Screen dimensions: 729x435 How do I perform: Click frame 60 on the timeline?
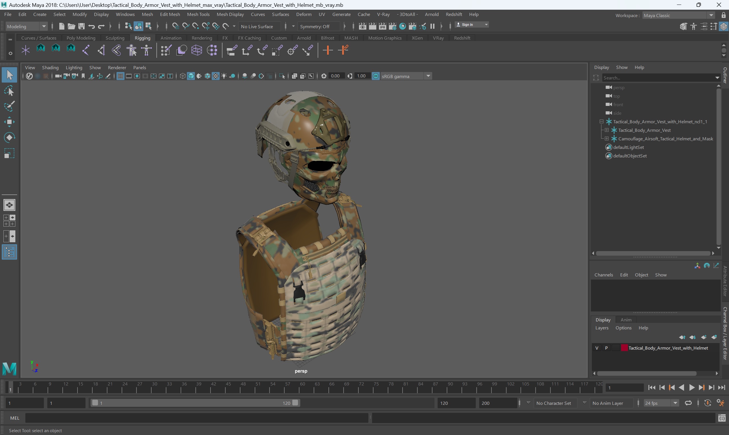299,387
